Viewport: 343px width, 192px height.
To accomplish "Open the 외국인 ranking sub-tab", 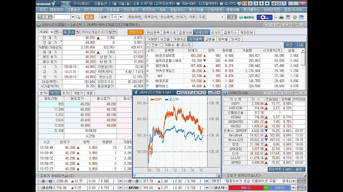I will pyautogui.click(x=236, y=39).
